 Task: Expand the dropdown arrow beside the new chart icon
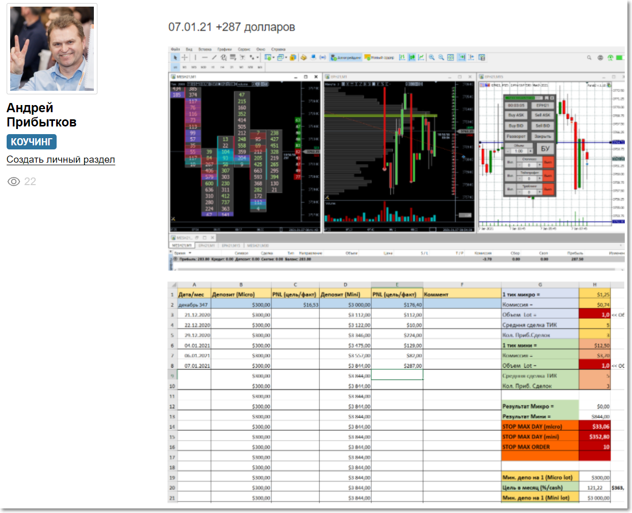[x=273, y=58]
